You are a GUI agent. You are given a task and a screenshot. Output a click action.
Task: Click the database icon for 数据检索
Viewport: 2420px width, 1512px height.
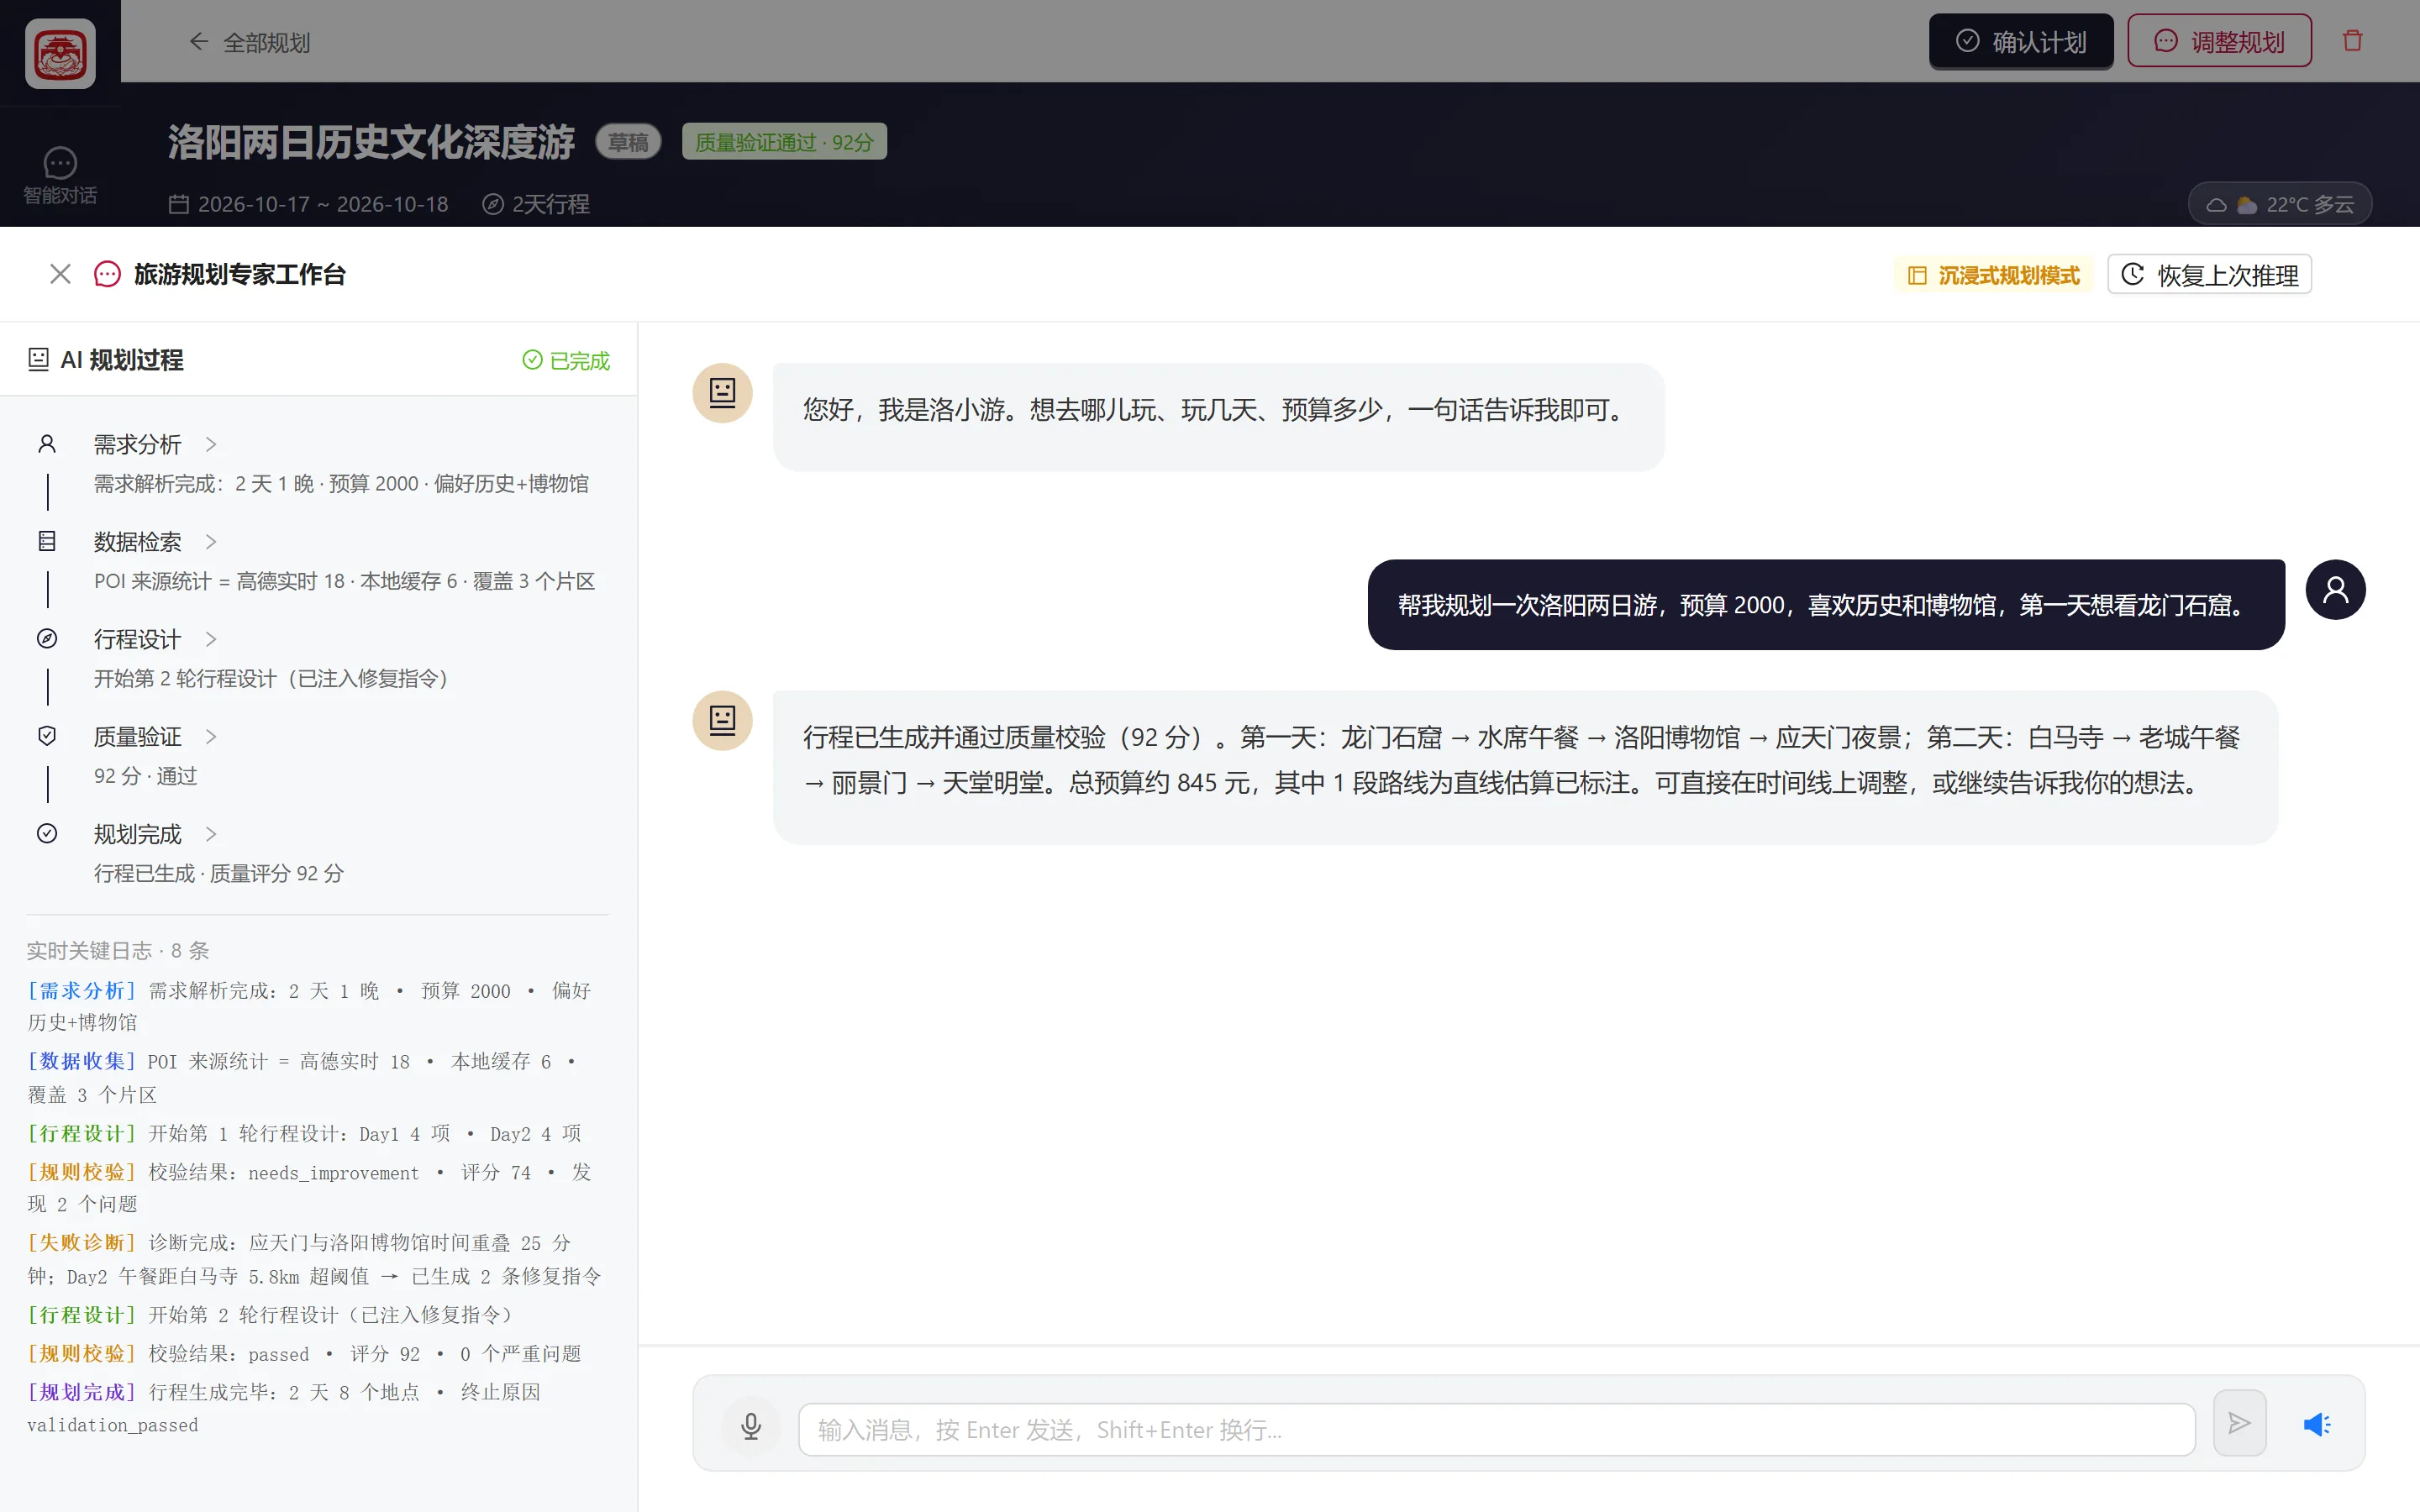click(47, 542)
